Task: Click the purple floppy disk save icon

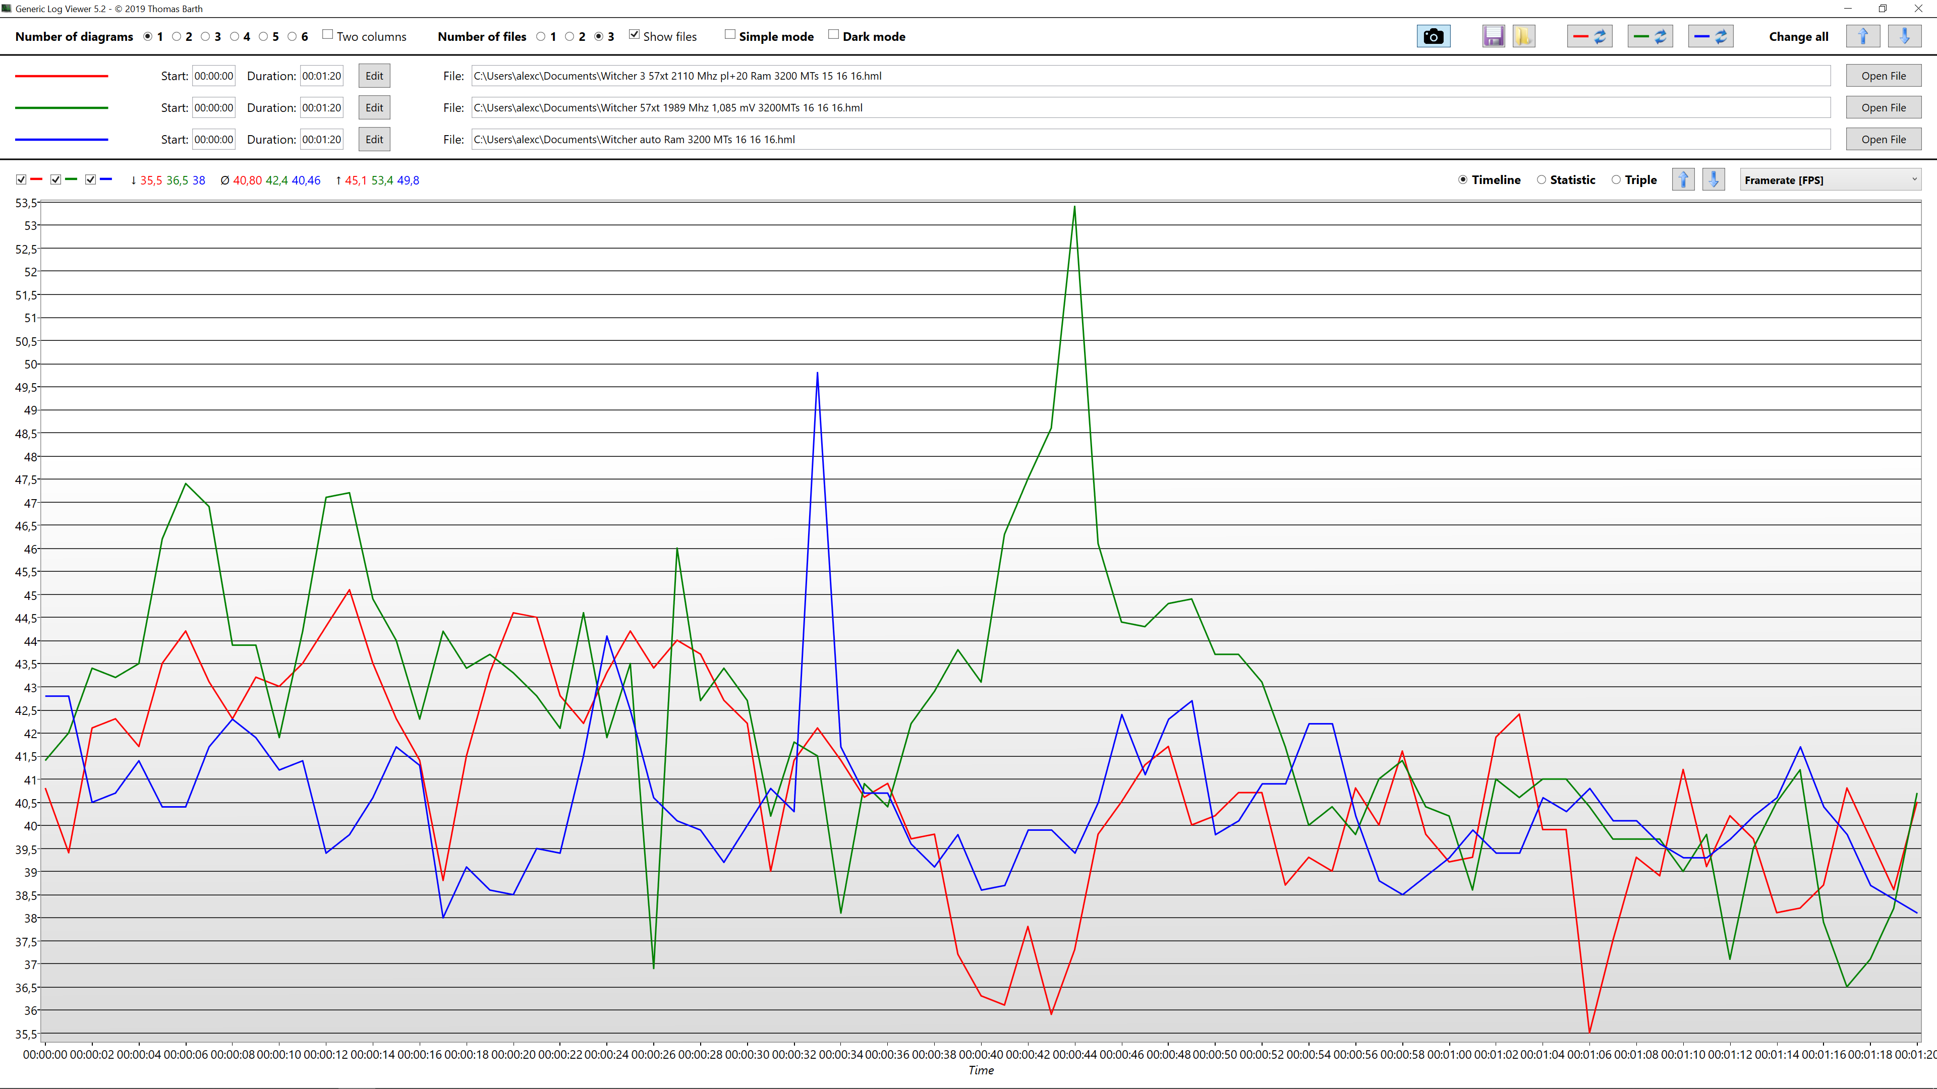Action: [x=1493, y=36]
